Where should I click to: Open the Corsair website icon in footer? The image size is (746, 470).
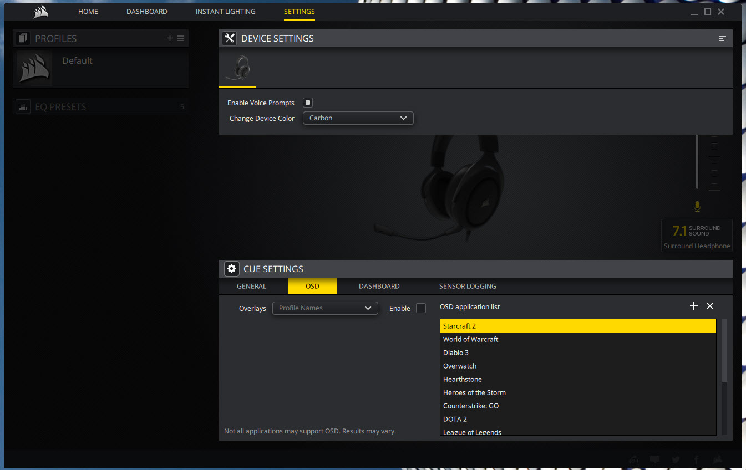pyautogui.click(x=717, y=459)
